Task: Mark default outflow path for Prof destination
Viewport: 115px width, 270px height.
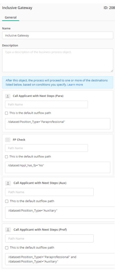Action: point(7,248)
